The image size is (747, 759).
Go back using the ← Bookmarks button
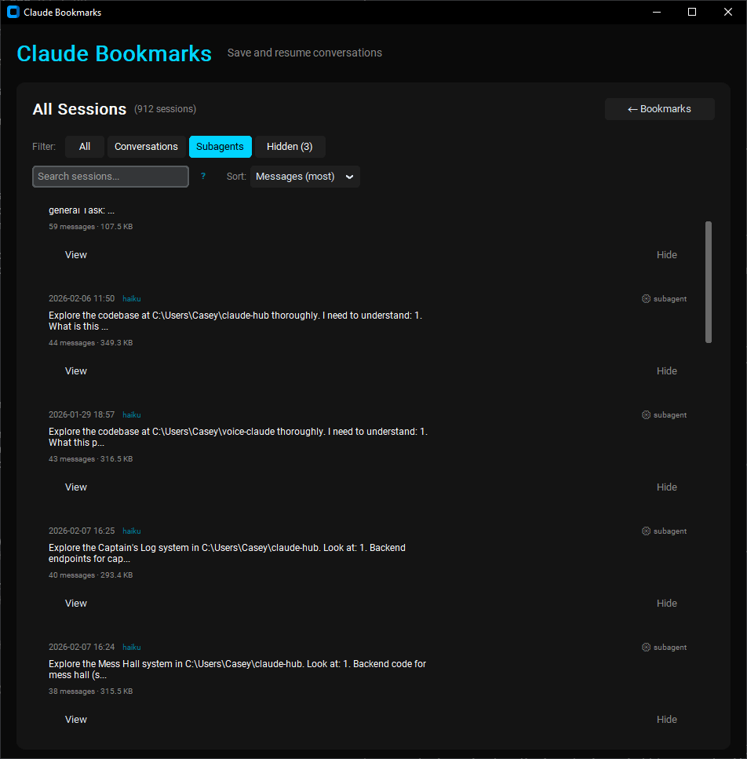pyautogui.click(x=659, y=109)
